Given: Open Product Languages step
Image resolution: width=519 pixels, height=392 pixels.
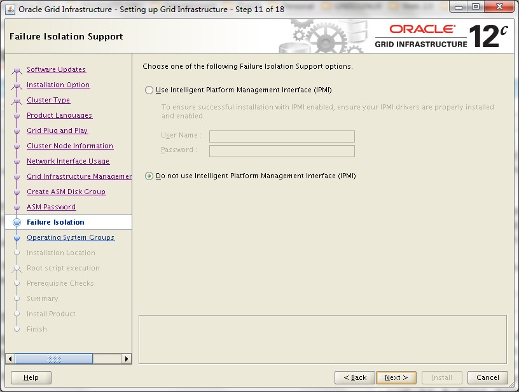Looking at the screenshot, I should point(60,115).
